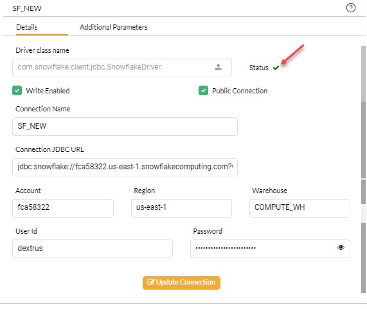Image resolution: width=367 pixels, height=309 pixels.
Task: Select the Account field fca58322
Action: pyautogui.click(x=63, y=208)
